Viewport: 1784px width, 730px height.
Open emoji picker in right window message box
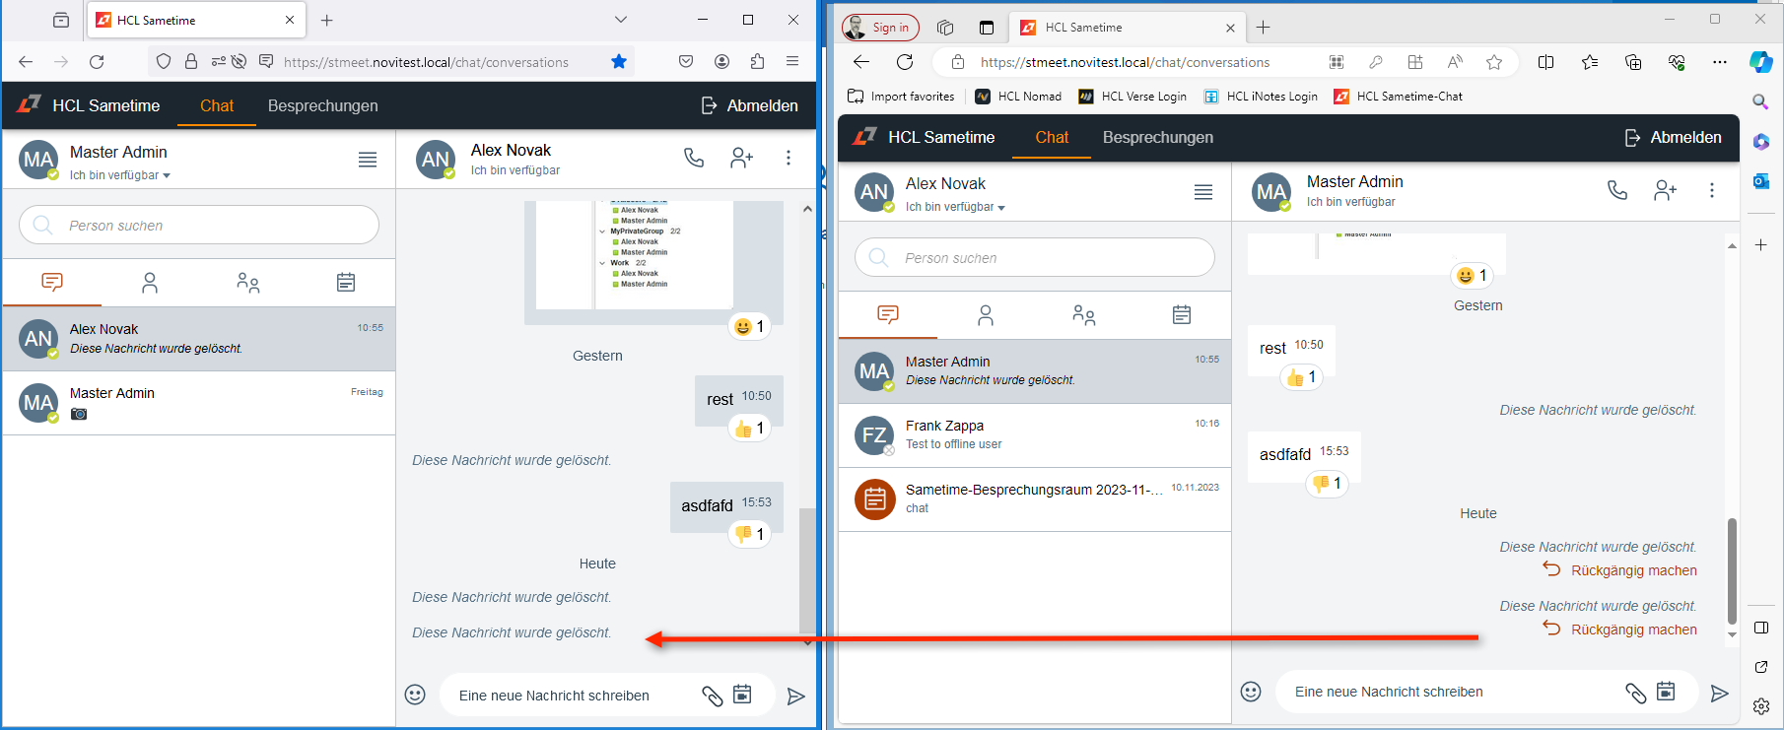[1251, 692]
